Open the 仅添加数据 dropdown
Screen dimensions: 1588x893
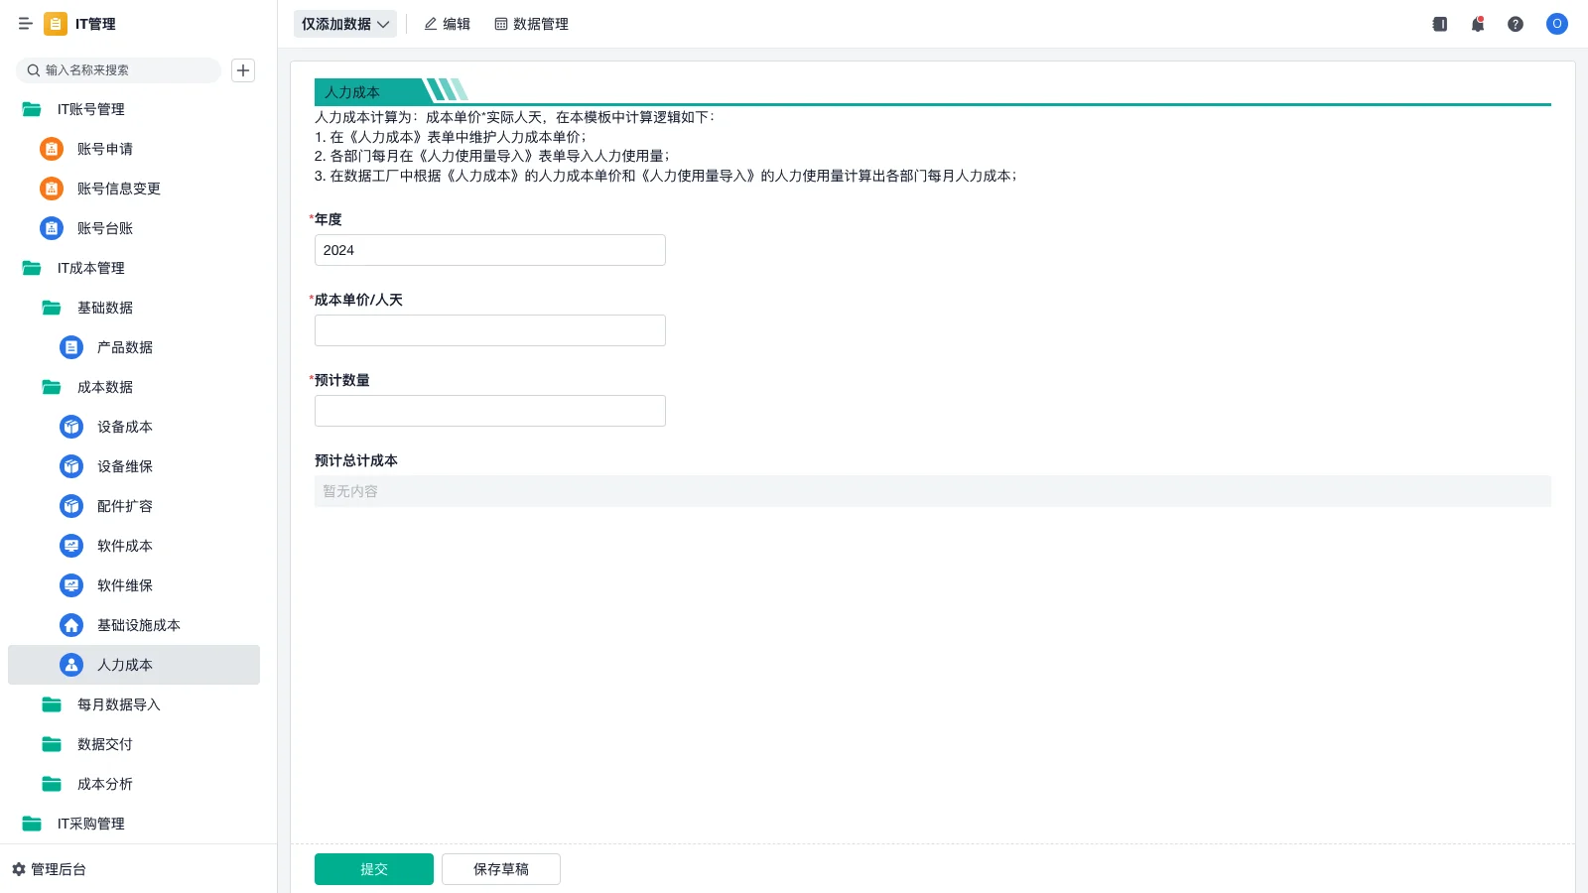click(344, 24)
